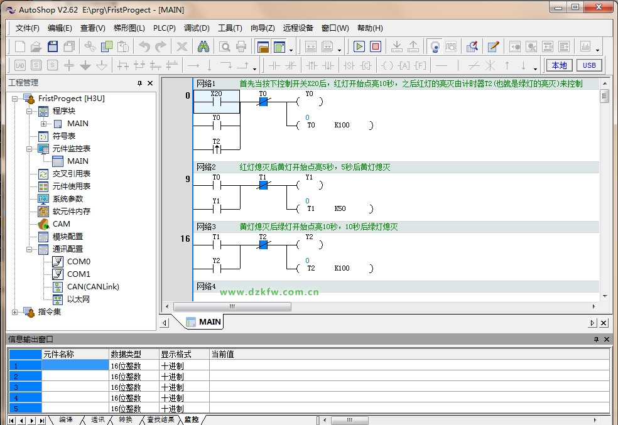
Task: Click the Run PLC green play icon
Action: point(359,46)
